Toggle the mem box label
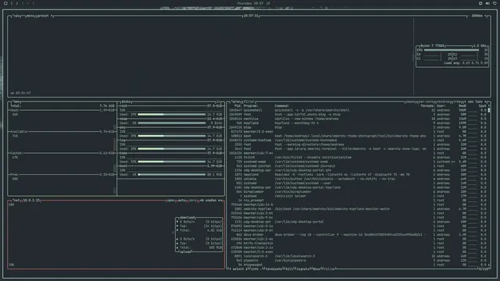The height and width of the screenshot is (281, 500). tap(16, 101)
